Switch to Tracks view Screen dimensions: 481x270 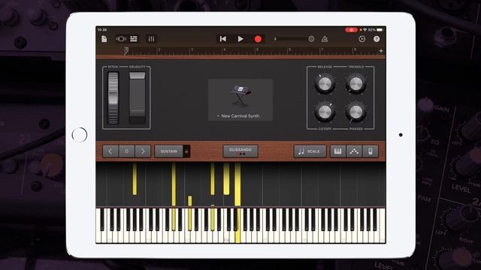pos(134,39)
